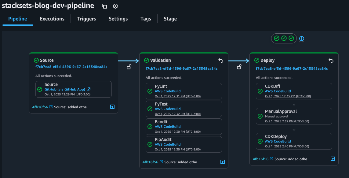
Task: Open the Triggers tab
Action: tap(86, 19)
